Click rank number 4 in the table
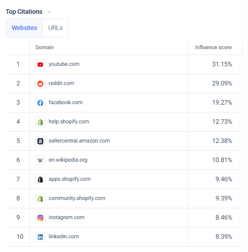The width and height of the screenshot is (248, 252). pos(18,122)
